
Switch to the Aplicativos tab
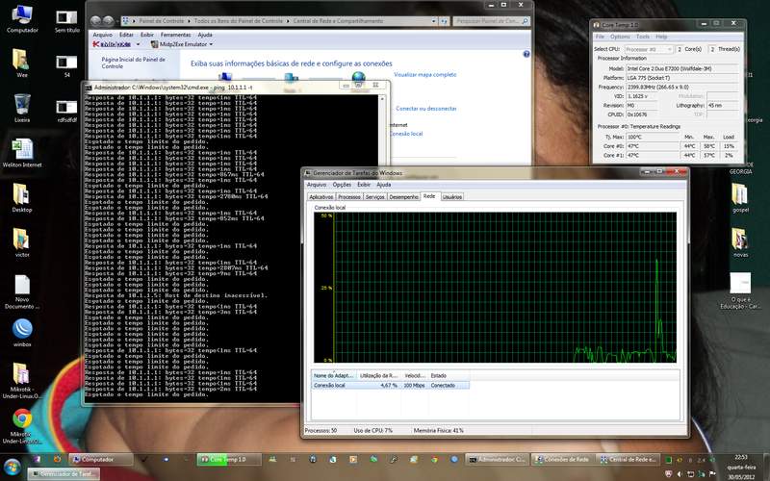(321, 197)
